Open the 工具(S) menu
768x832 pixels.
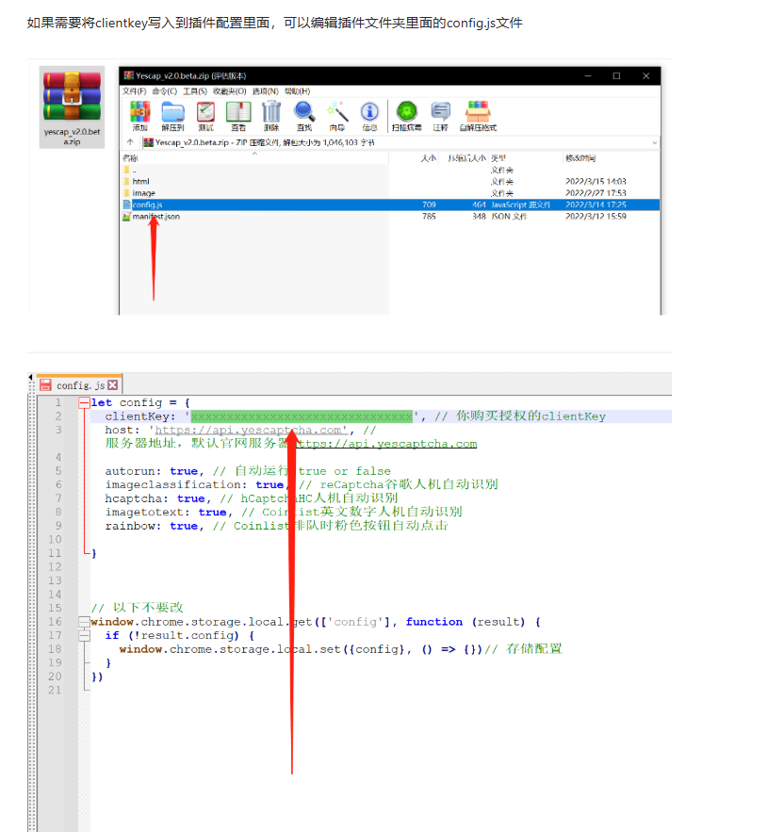[x=195, y=91]
